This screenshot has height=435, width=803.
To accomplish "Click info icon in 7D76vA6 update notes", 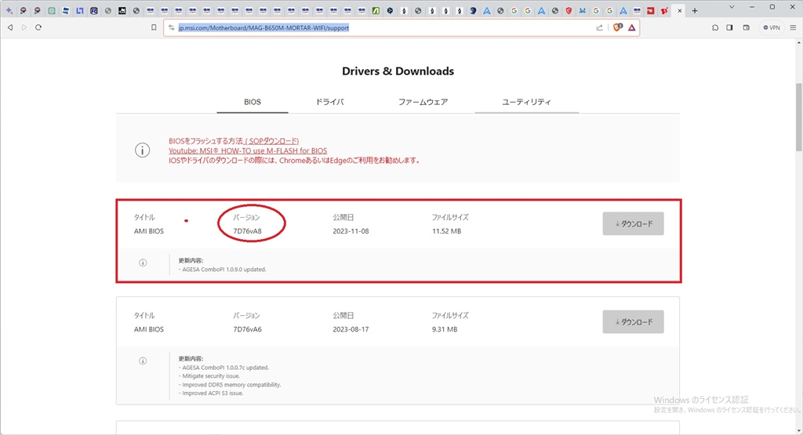I will coord(143,361).
